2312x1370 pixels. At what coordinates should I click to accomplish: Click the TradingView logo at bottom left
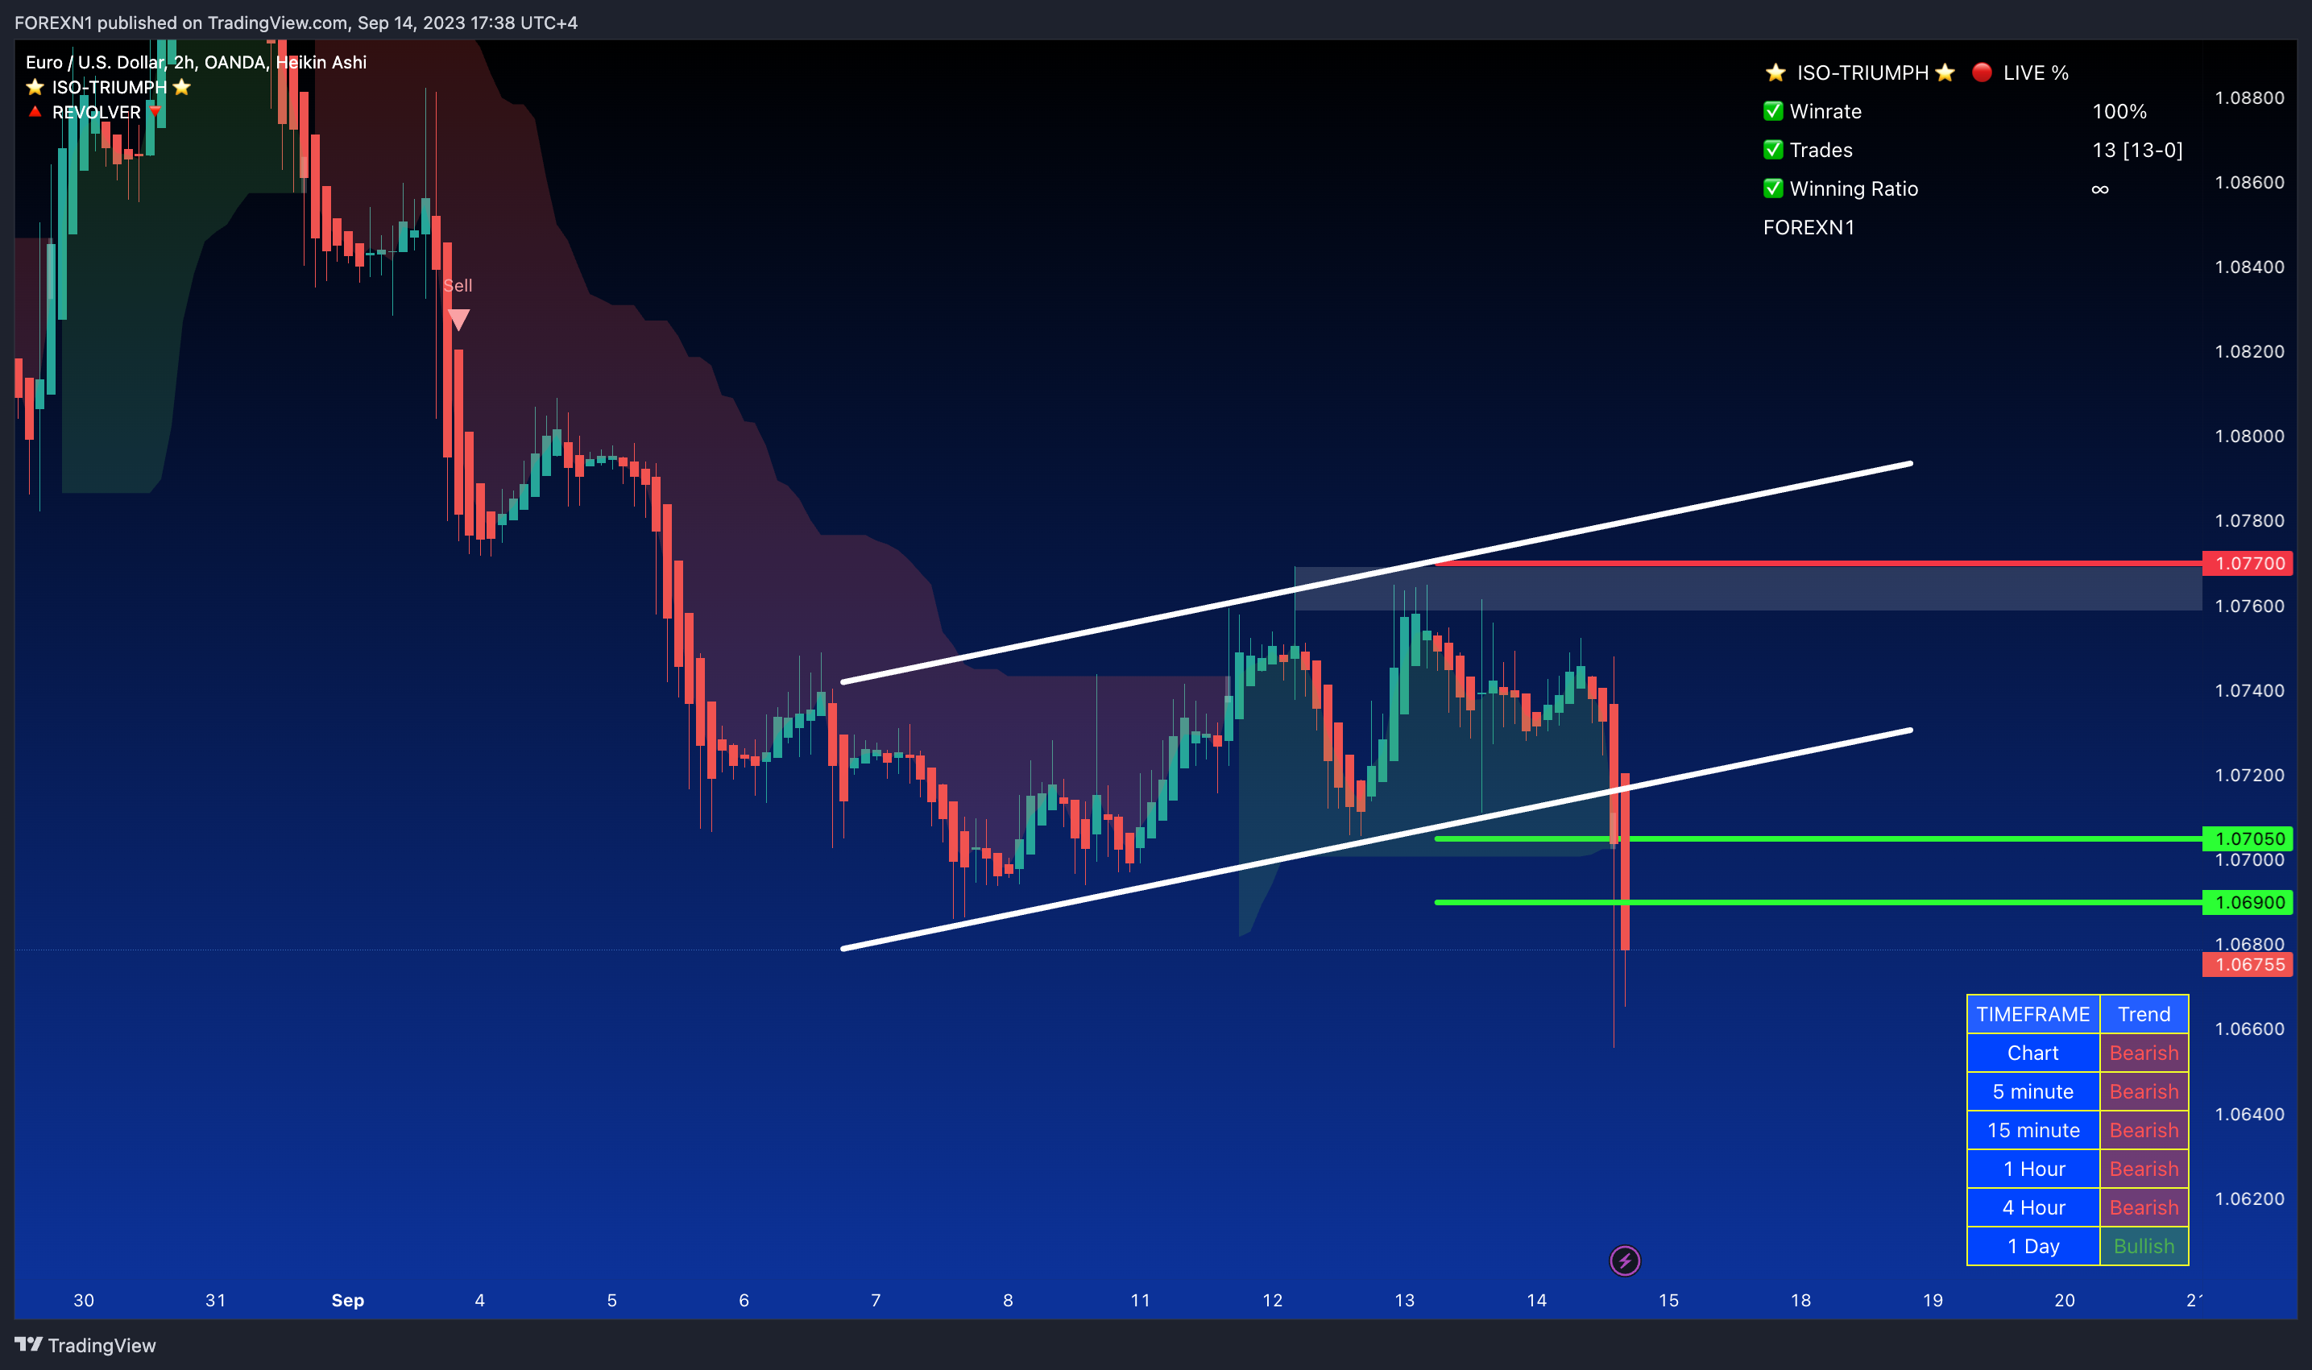click(85, 1345)
